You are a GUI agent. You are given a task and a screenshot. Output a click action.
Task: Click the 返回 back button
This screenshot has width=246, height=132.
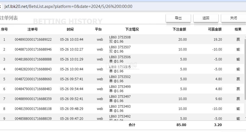tap(206, 18)
